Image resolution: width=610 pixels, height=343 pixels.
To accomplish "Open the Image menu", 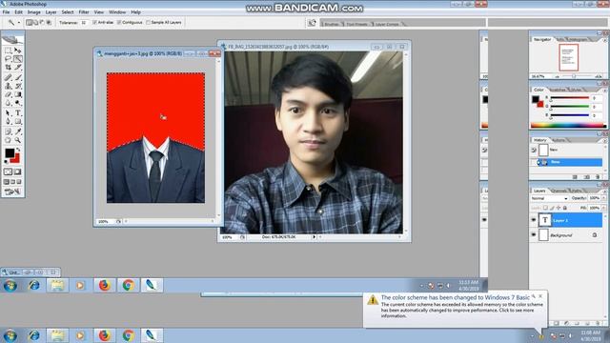I will (x=34, y=12).
